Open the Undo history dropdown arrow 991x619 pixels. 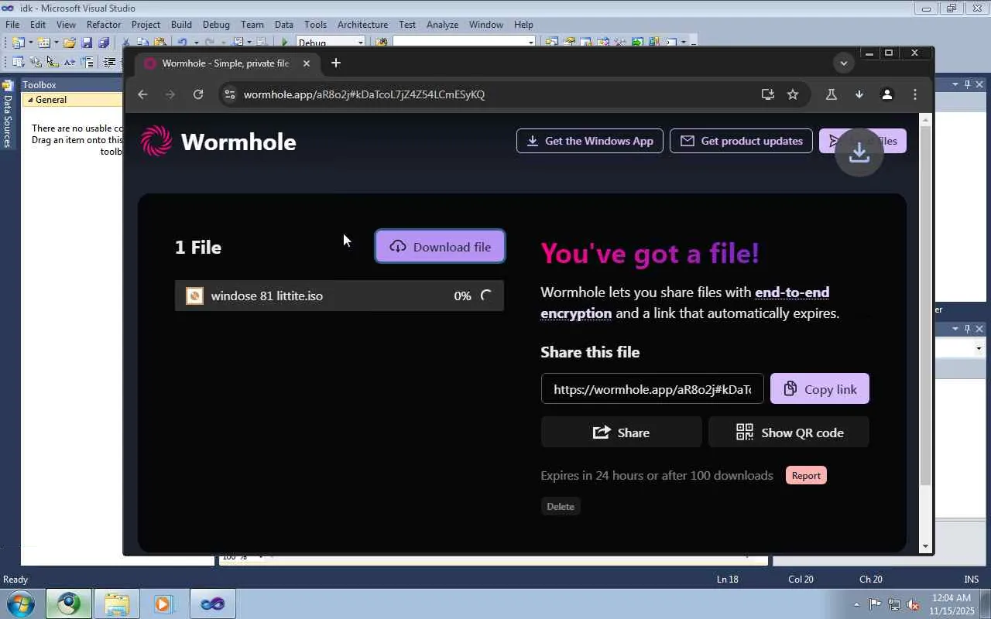(196, 43)
